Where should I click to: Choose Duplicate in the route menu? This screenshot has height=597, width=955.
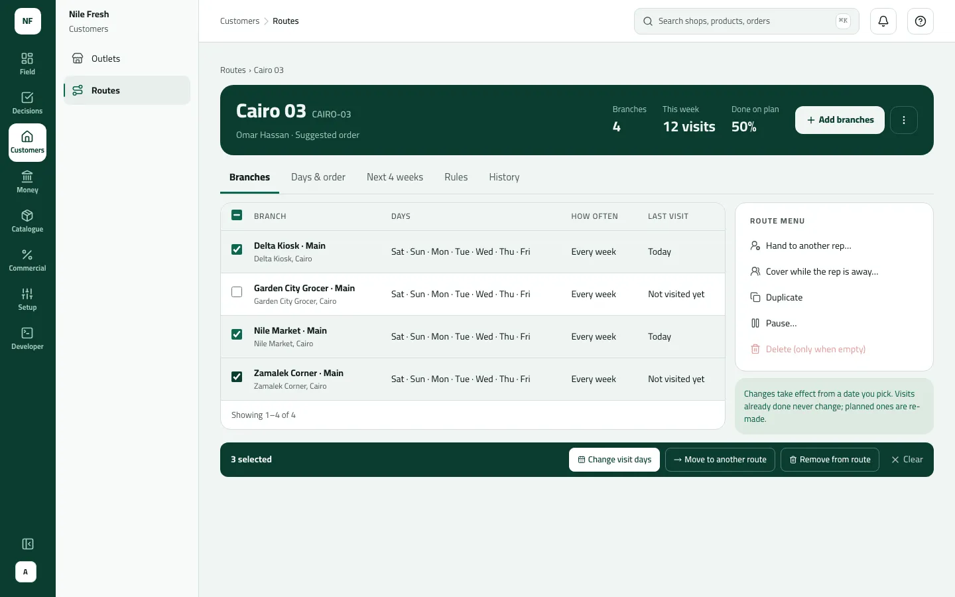[834, 297]
